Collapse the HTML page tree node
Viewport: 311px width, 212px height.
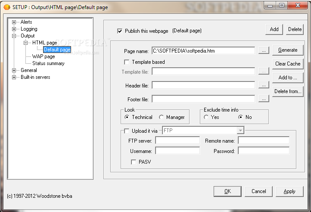pyautogui.click(x=25, y=43)
